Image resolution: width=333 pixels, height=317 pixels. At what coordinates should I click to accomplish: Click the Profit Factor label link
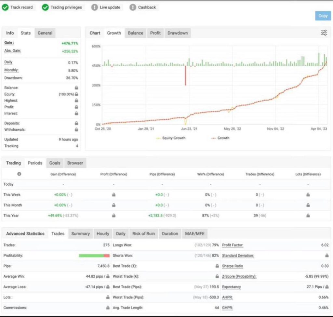pyautogui.click(x=232, y=245)
